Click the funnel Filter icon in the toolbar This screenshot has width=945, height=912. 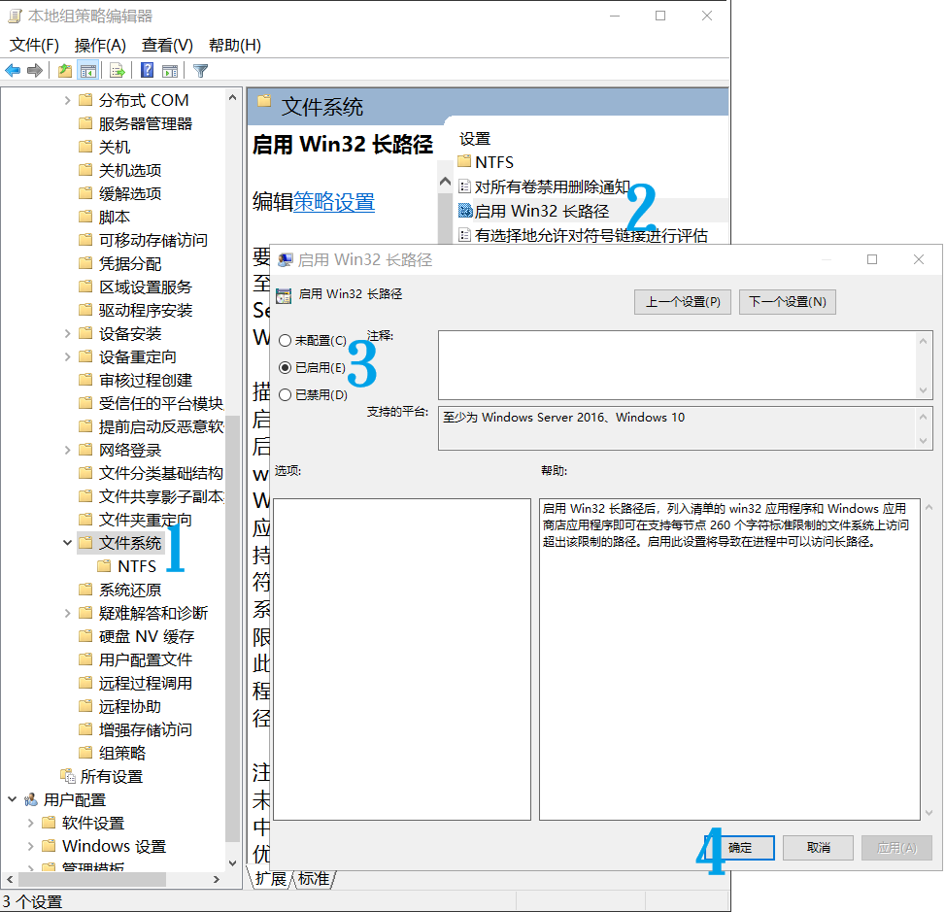tap(201, 71)
